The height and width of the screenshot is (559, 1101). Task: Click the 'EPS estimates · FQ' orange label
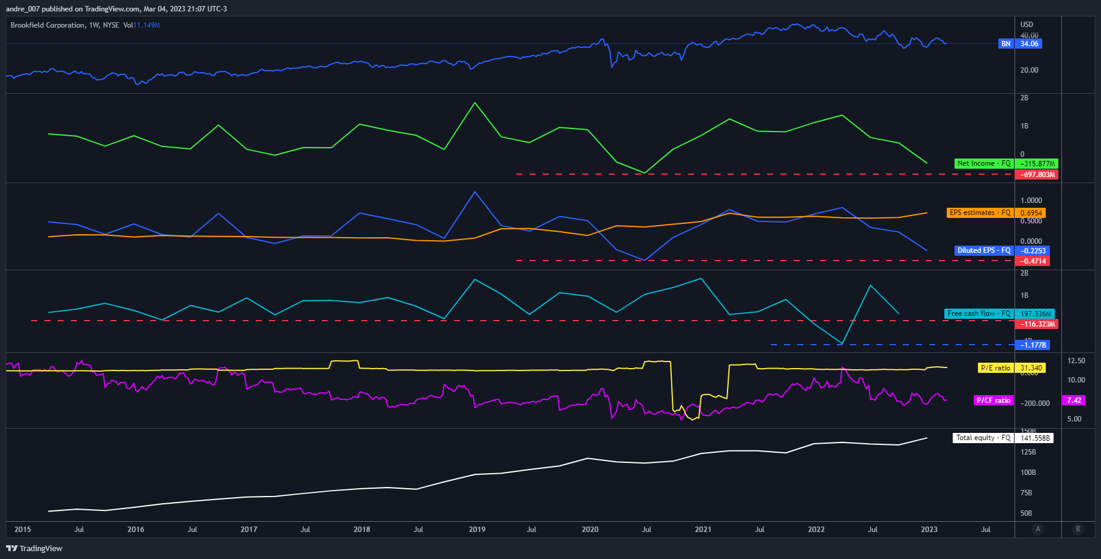(x=980, y=213)
